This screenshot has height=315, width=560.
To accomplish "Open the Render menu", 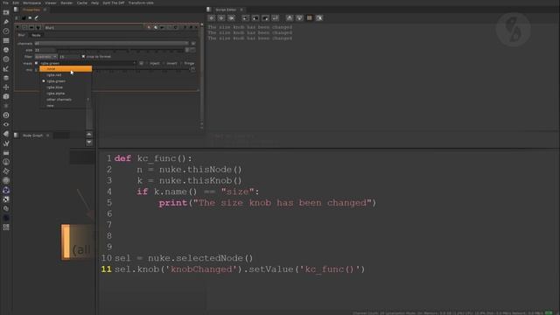I will pyautogui.click(x=66, y=3).
